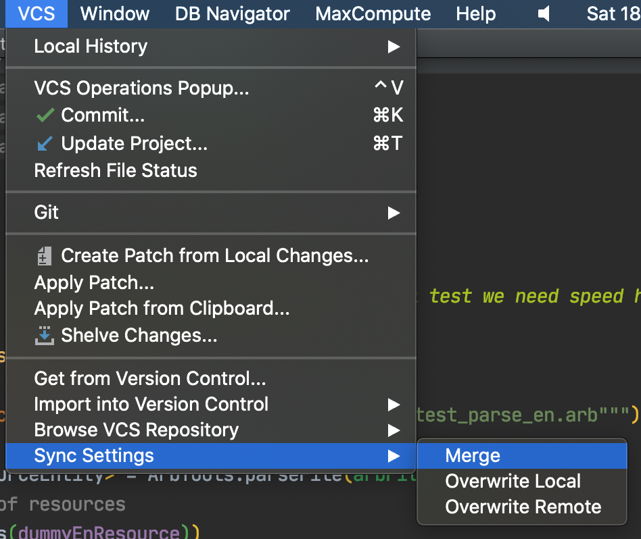Select Overwrite Local sync option
Viewport: 641px width, 539px height.
(x=513, y=481)
